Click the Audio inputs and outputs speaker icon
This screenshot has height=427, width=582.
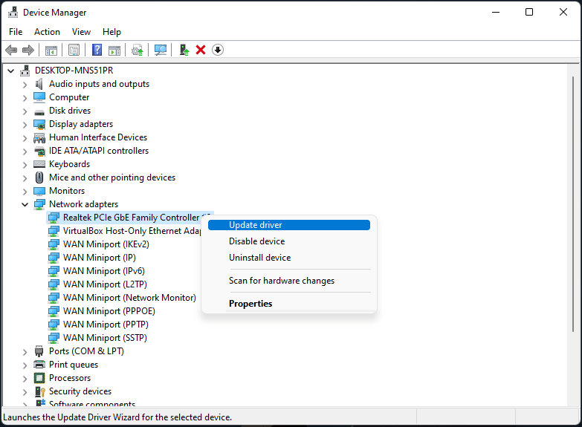click(39, 84)
